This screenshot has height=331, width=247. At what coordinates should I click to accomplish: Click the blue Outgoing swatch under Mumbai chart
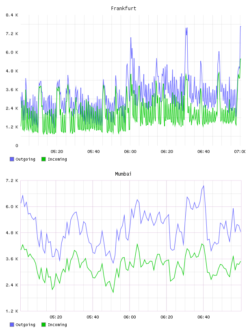tap(12, 325)
